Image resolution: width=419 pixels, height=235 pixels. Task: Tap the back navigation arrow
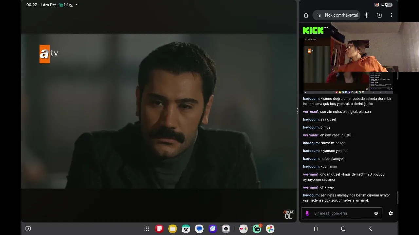(371, 229)
